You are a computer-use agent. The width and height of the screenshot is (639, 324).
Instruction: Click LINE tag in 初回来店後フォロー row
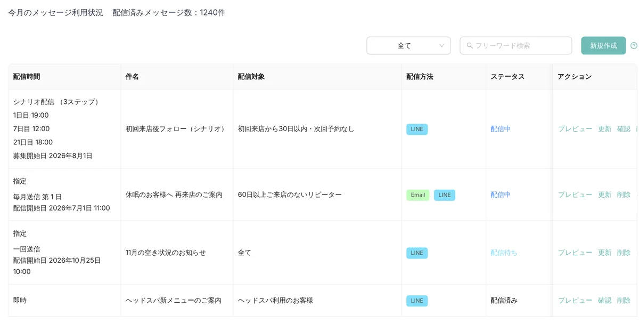[x=417, y=129]
